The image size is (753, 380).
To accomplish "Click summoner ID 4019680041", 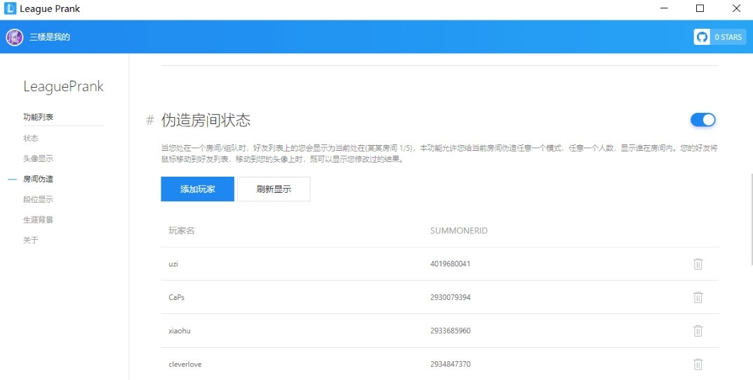I will 451,264.
